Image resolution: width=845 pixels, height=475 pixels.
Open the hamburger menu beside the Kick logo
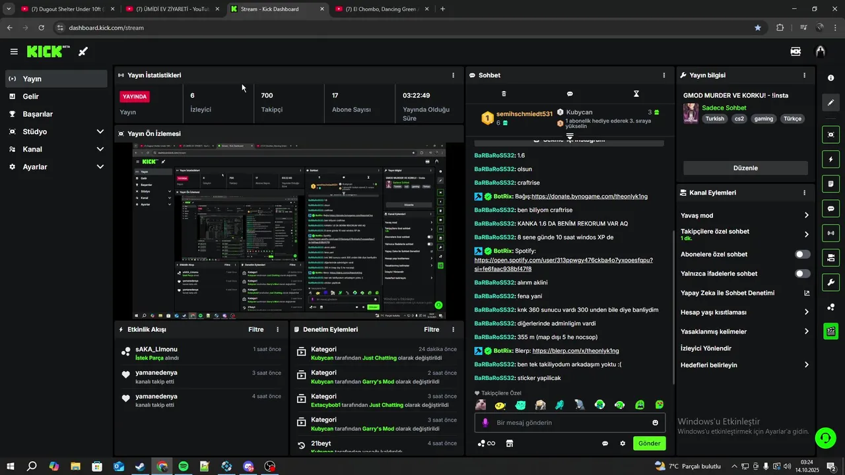coord(14,51)
